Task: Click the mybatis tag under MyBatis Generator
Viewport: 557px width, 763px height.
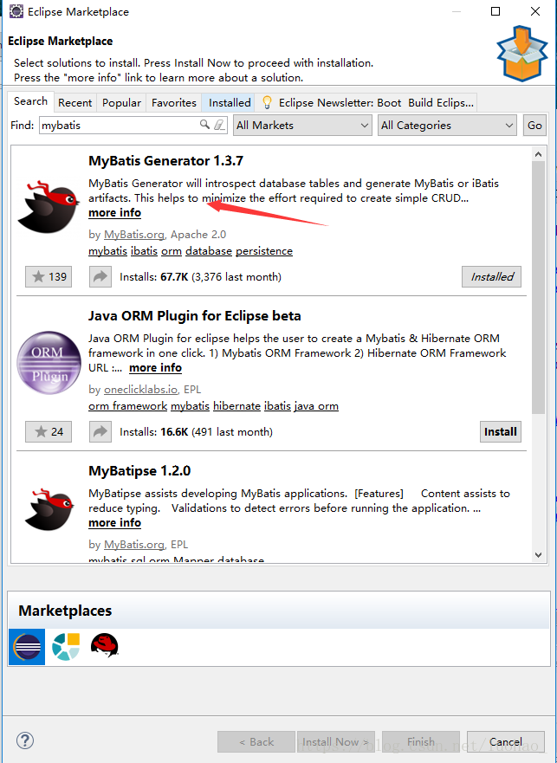Action: (x=107, y=251)
